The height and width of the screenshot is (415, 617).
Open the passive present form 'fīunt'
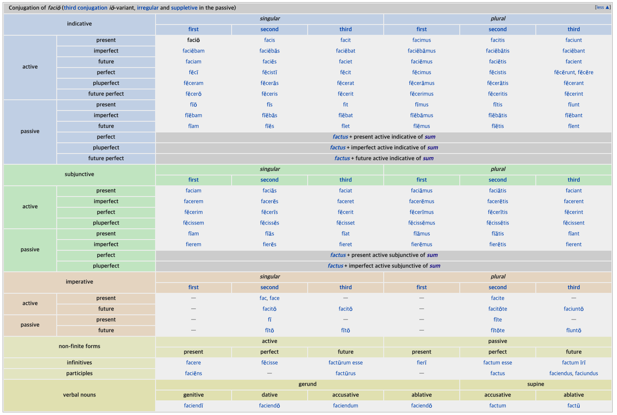click(574, 105)
